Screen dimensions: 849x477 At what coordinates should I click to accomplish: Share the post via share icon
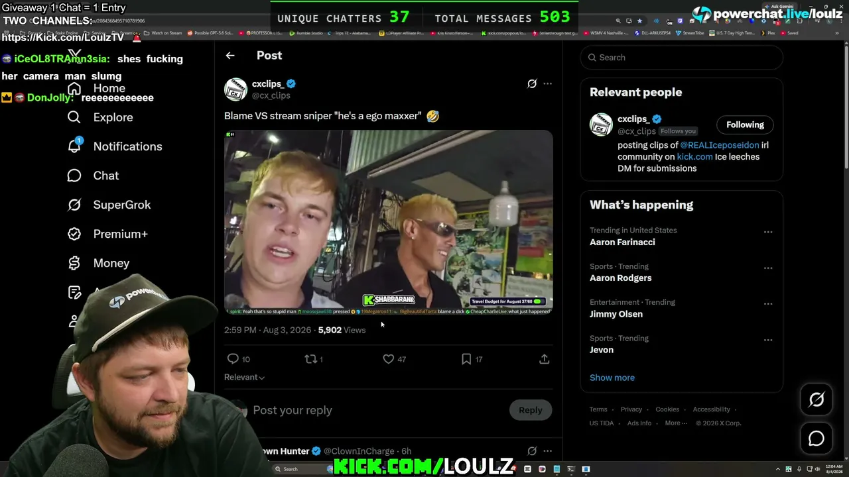544,358
